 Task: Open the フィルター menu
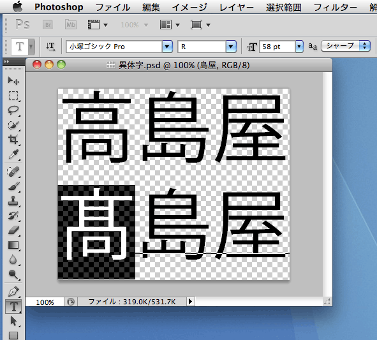coord(335,8)
